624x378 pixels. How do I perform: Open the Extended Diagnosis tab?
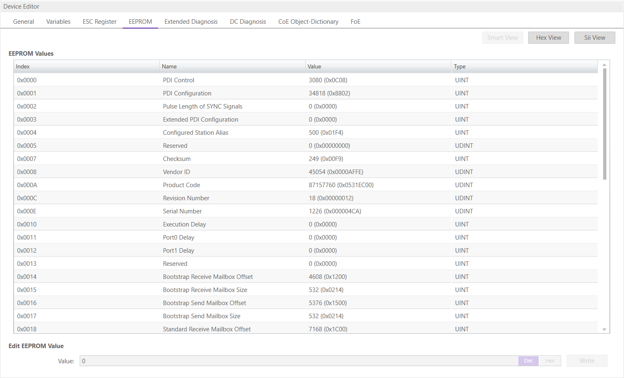point(191,22)
